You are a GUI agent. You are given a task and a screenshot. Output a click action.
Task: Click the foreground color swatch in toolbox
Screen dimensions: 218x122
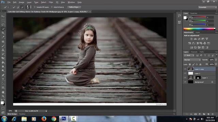tap(2, 103)
